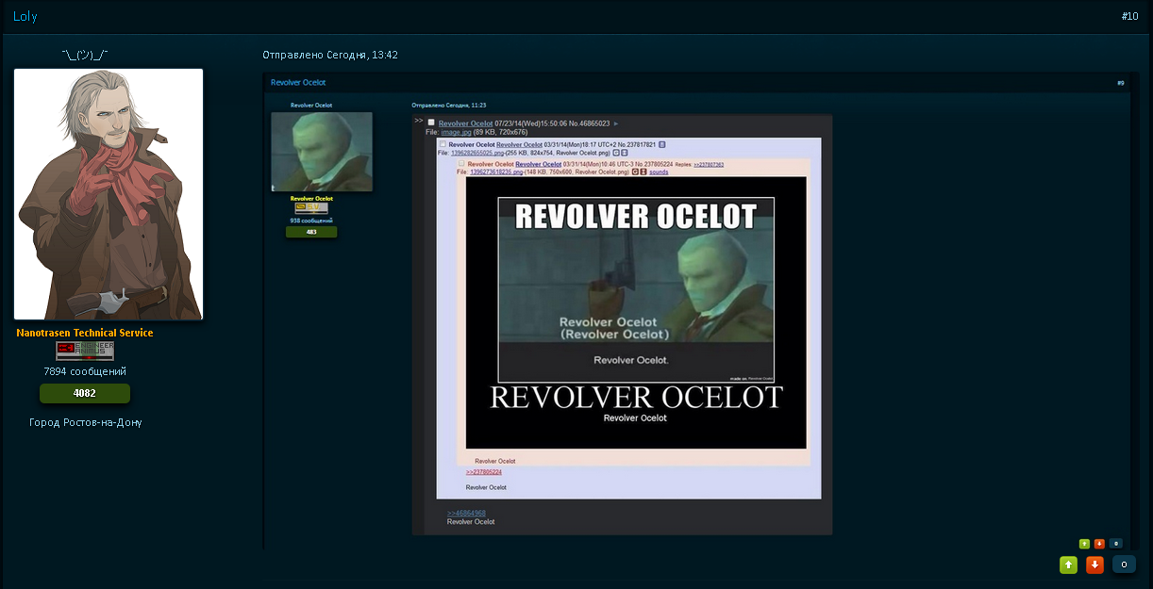1153x589 pixels.
Task: Click Loly's reputation value 4082
Action: pyautogui.click(x=85, y=393)
